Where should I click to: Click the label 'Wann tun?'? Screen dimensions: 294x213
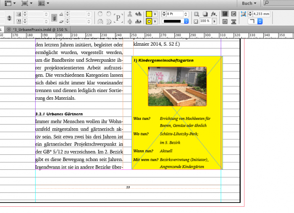pos(143,151)
